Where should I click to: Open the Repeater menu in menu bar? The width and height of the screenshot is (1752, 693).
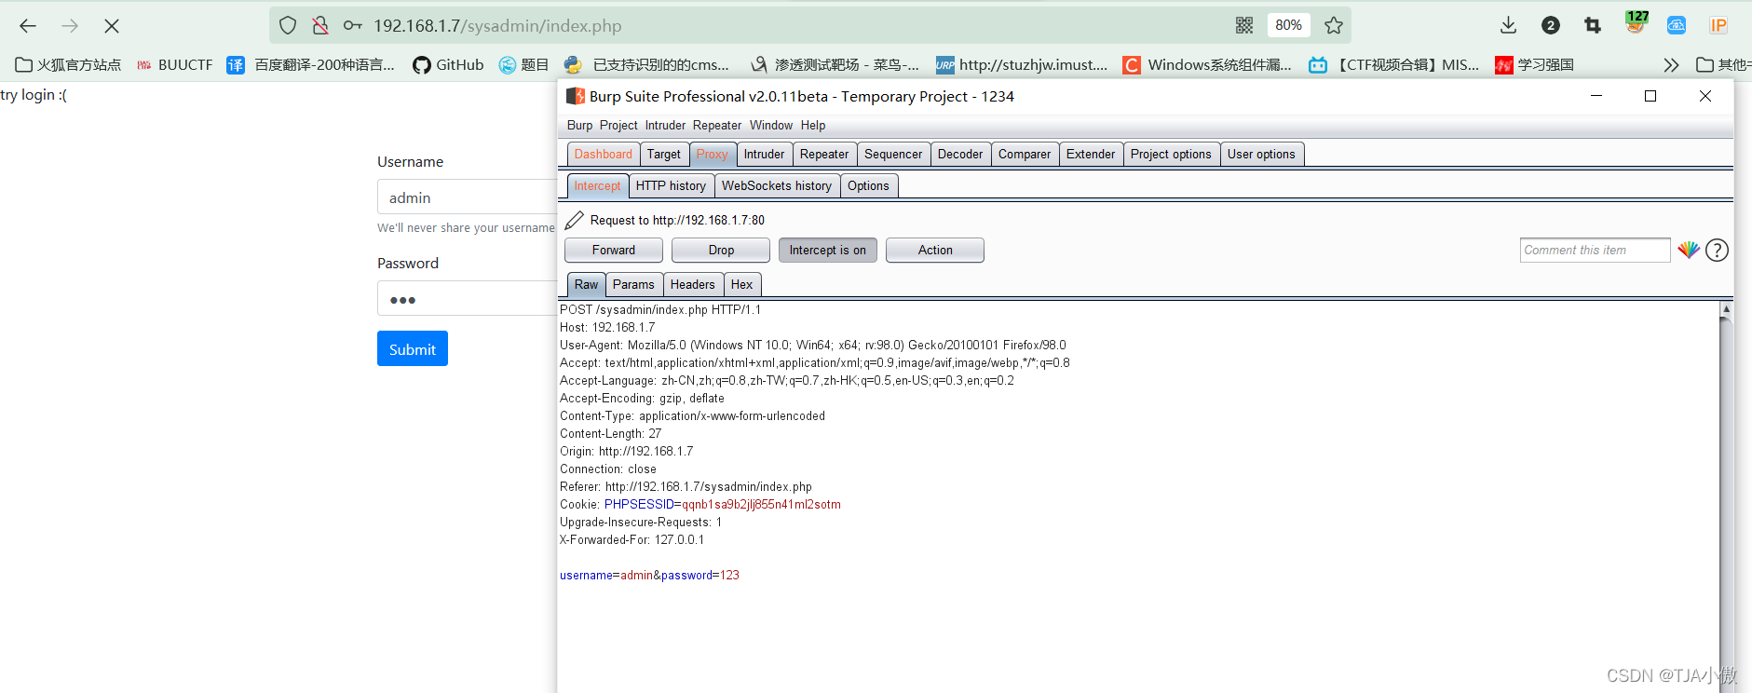point(717,126)
